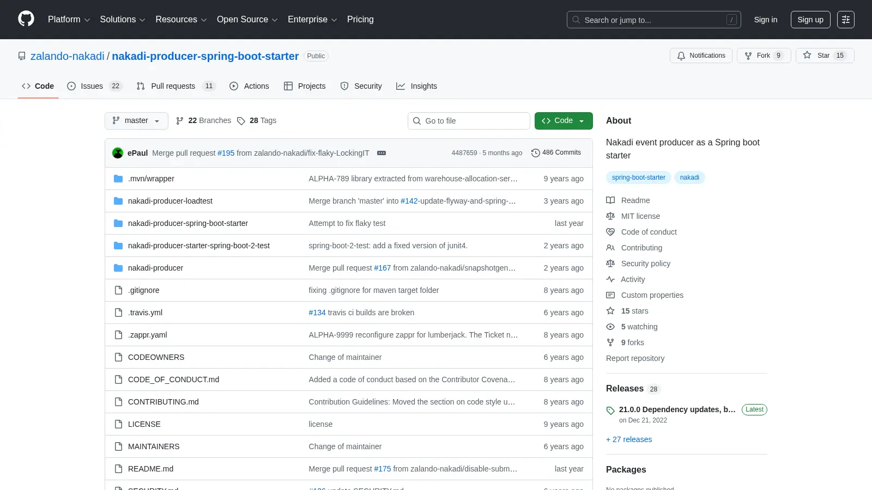Image resolution: width=872 pixels, height=490 pixels.
Task: Click the .mvn/wrapper folder icon
Action: [x=118, y=179]
